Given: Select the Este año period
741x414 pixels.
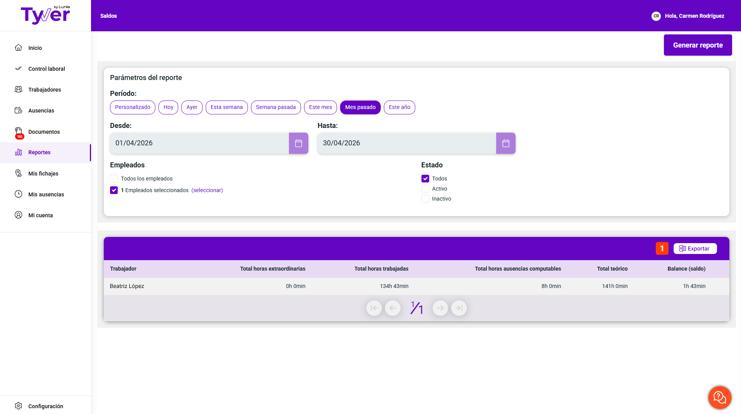Looking at the screenshot, I should click(399, 107).
